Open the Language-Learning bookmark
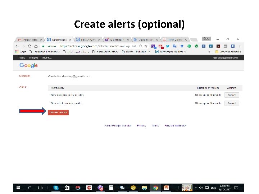The height and width of the screenshot is (194, 259). [45, 52]
